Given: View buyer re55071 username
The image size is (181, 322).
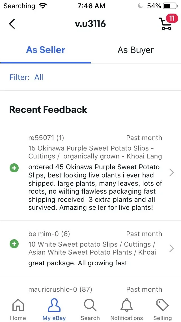Looking at the screenshot, I should (46, 138).
